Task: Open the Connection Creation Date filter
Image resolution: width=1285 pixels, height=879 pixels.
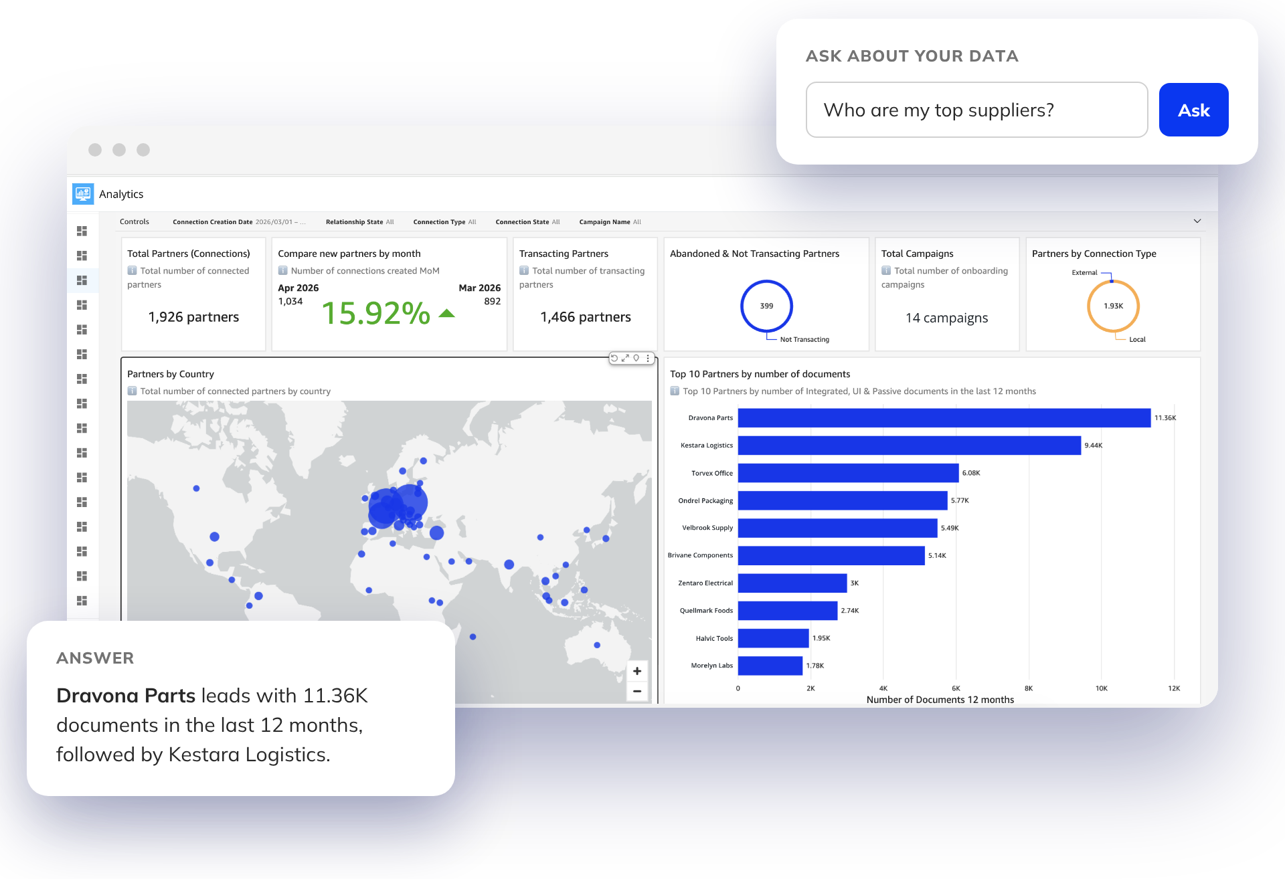Action: tap(239, 222)
